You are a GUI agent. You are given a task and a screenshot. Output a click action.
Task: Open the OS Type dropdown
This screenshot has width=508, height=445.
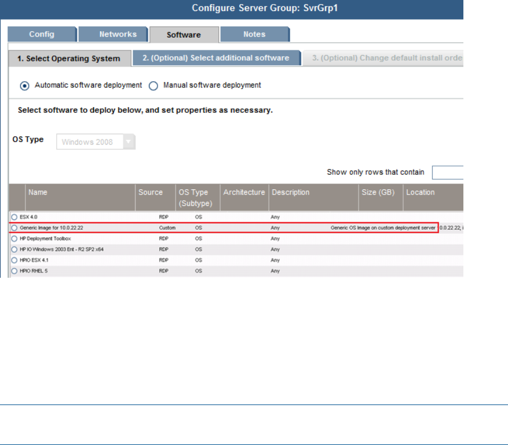point(129,142)
